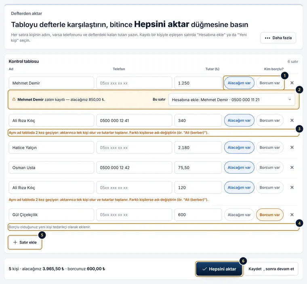Click the empty phone field for Mehmet Demir
Screen dimensions: 307x284
[x=134, y=83]
